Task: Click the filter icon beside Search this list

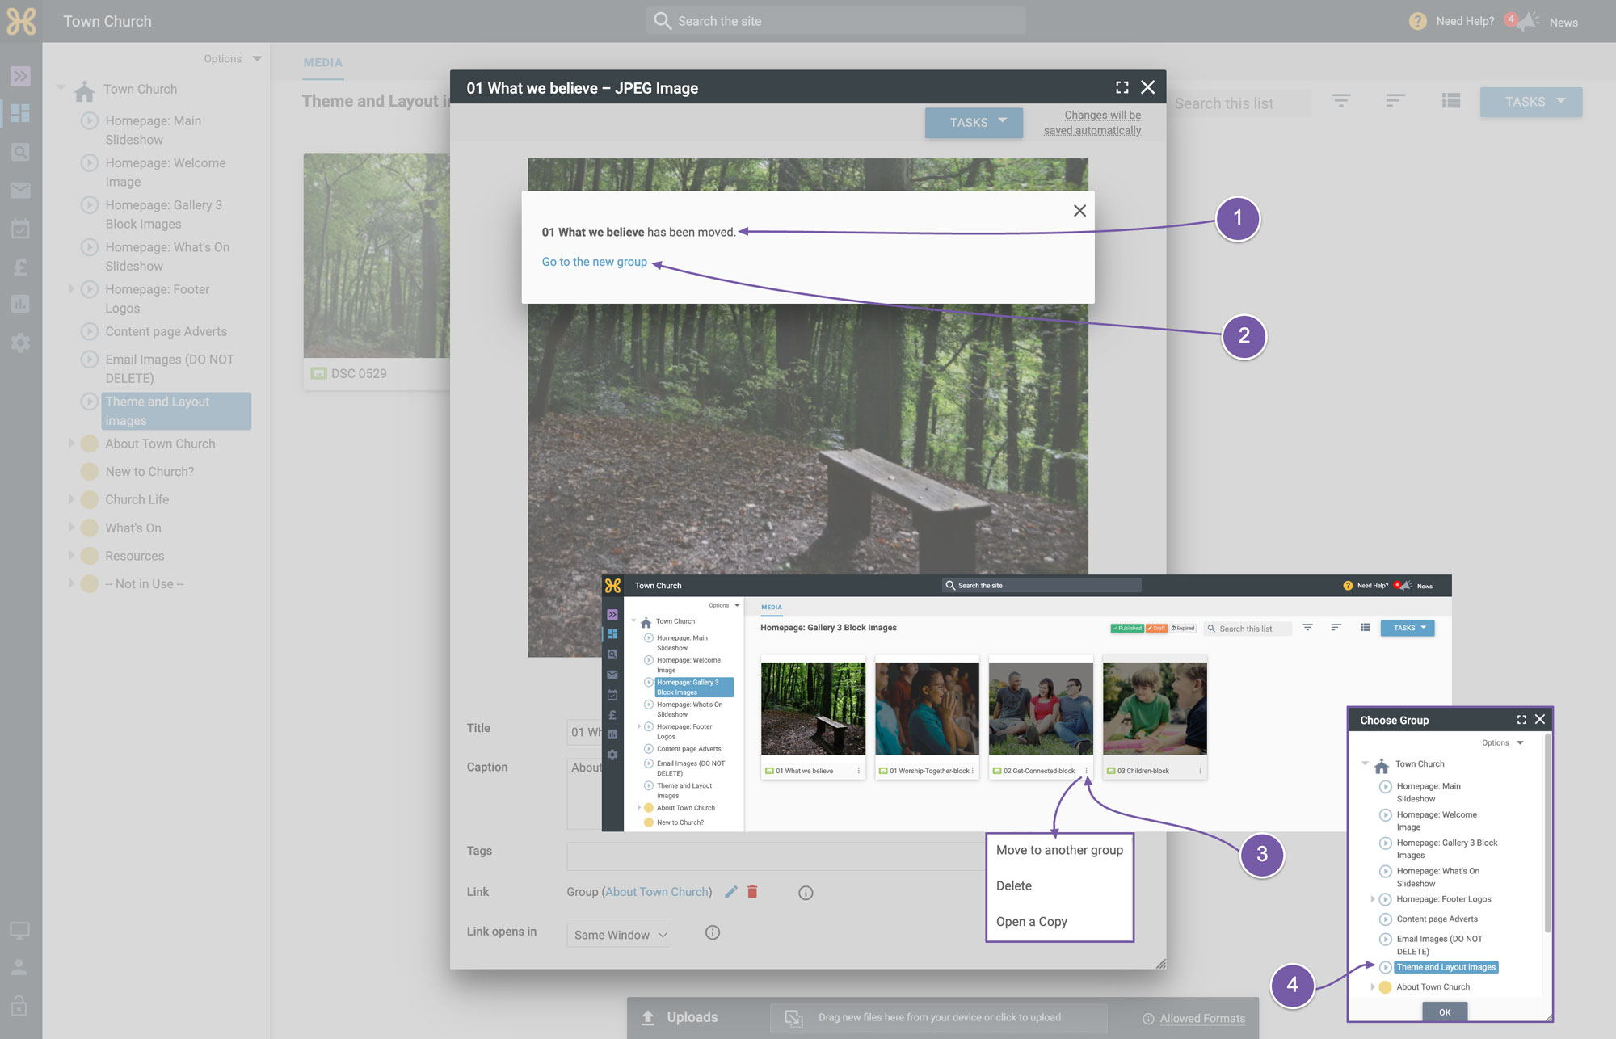Action: 1341,101
